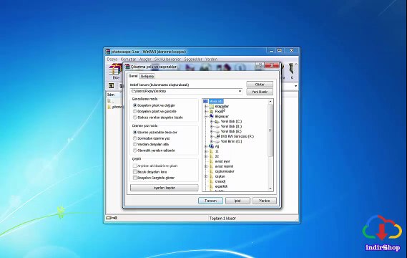Screen dimensions: 407x258
Task: Cancel the dialog with İptal button
Action: coord(237,201)
